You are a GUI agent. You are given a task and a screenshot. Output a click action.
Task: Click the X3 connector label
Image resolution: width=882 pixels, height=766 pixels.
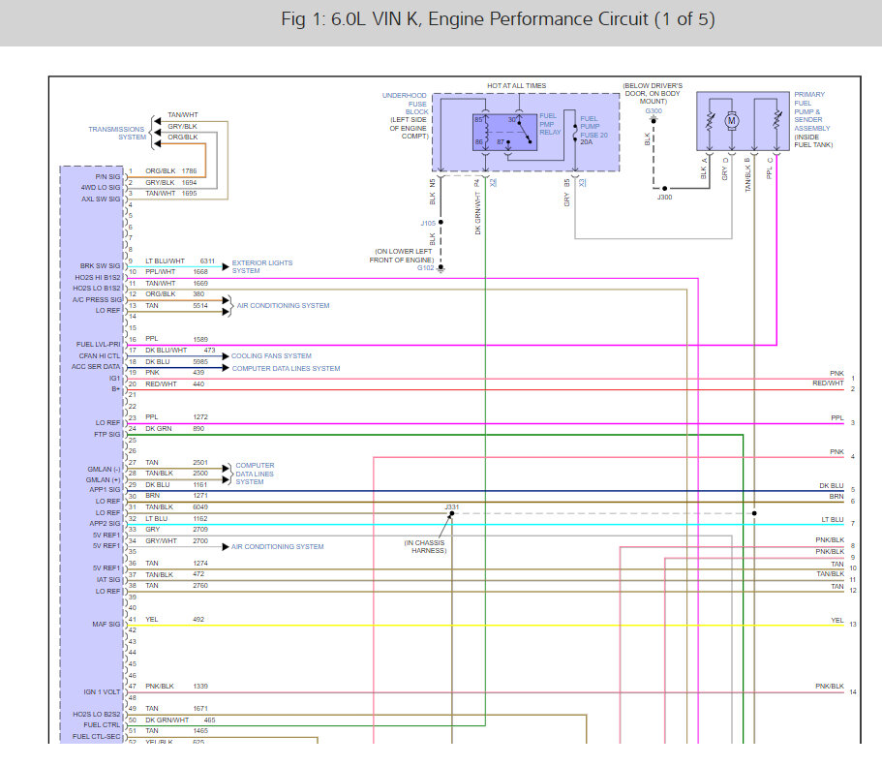pos(583,182)
